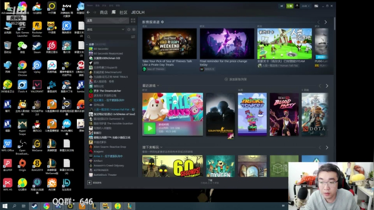Screen dimensions: 374x210
Task: Select Alien Swarm: Reactive Drop
Action: [110, 147]
